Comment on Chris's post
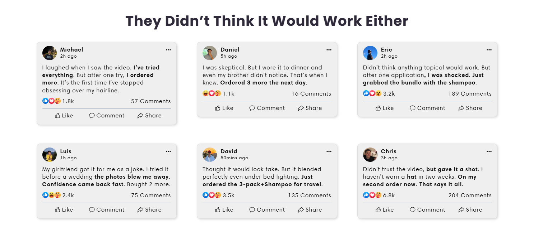Screen dimensions: 534x232 (x=427, y=210)
